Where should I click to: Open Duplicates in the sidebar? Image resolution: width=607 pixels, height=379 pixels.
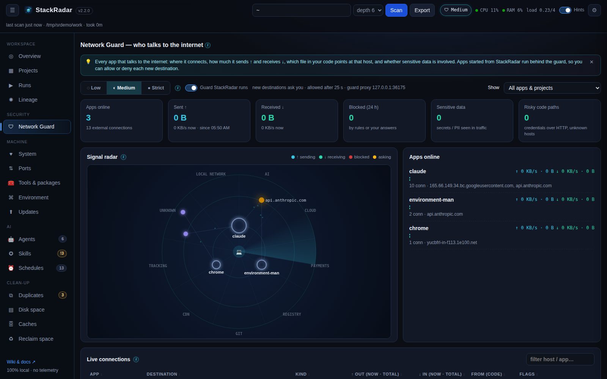[37, 295]
